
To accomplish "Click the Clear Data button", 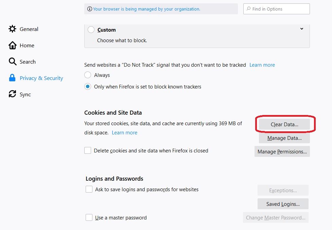I will click(x=284, y=125).
